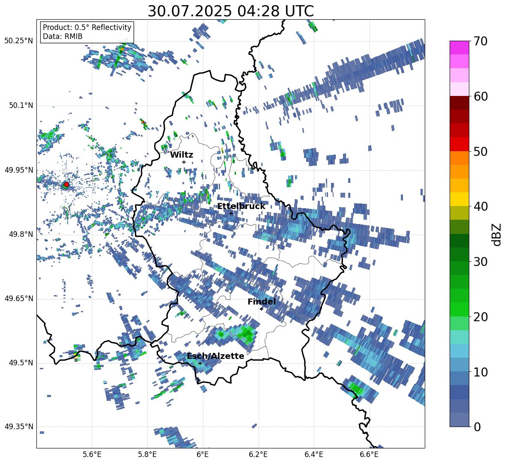Click the 6.4°E longitude label
Viewport: 507px width, 463px height.
pos(313,454)
